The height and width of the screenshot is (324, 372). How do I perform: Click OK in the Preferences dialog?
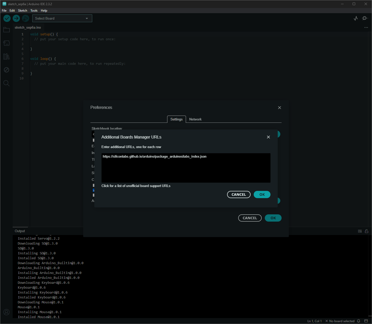[x=273, y=218]
